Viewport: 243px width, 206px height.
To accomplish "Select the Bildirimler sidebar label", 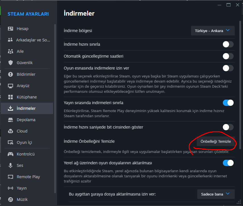I will [26, 74].
